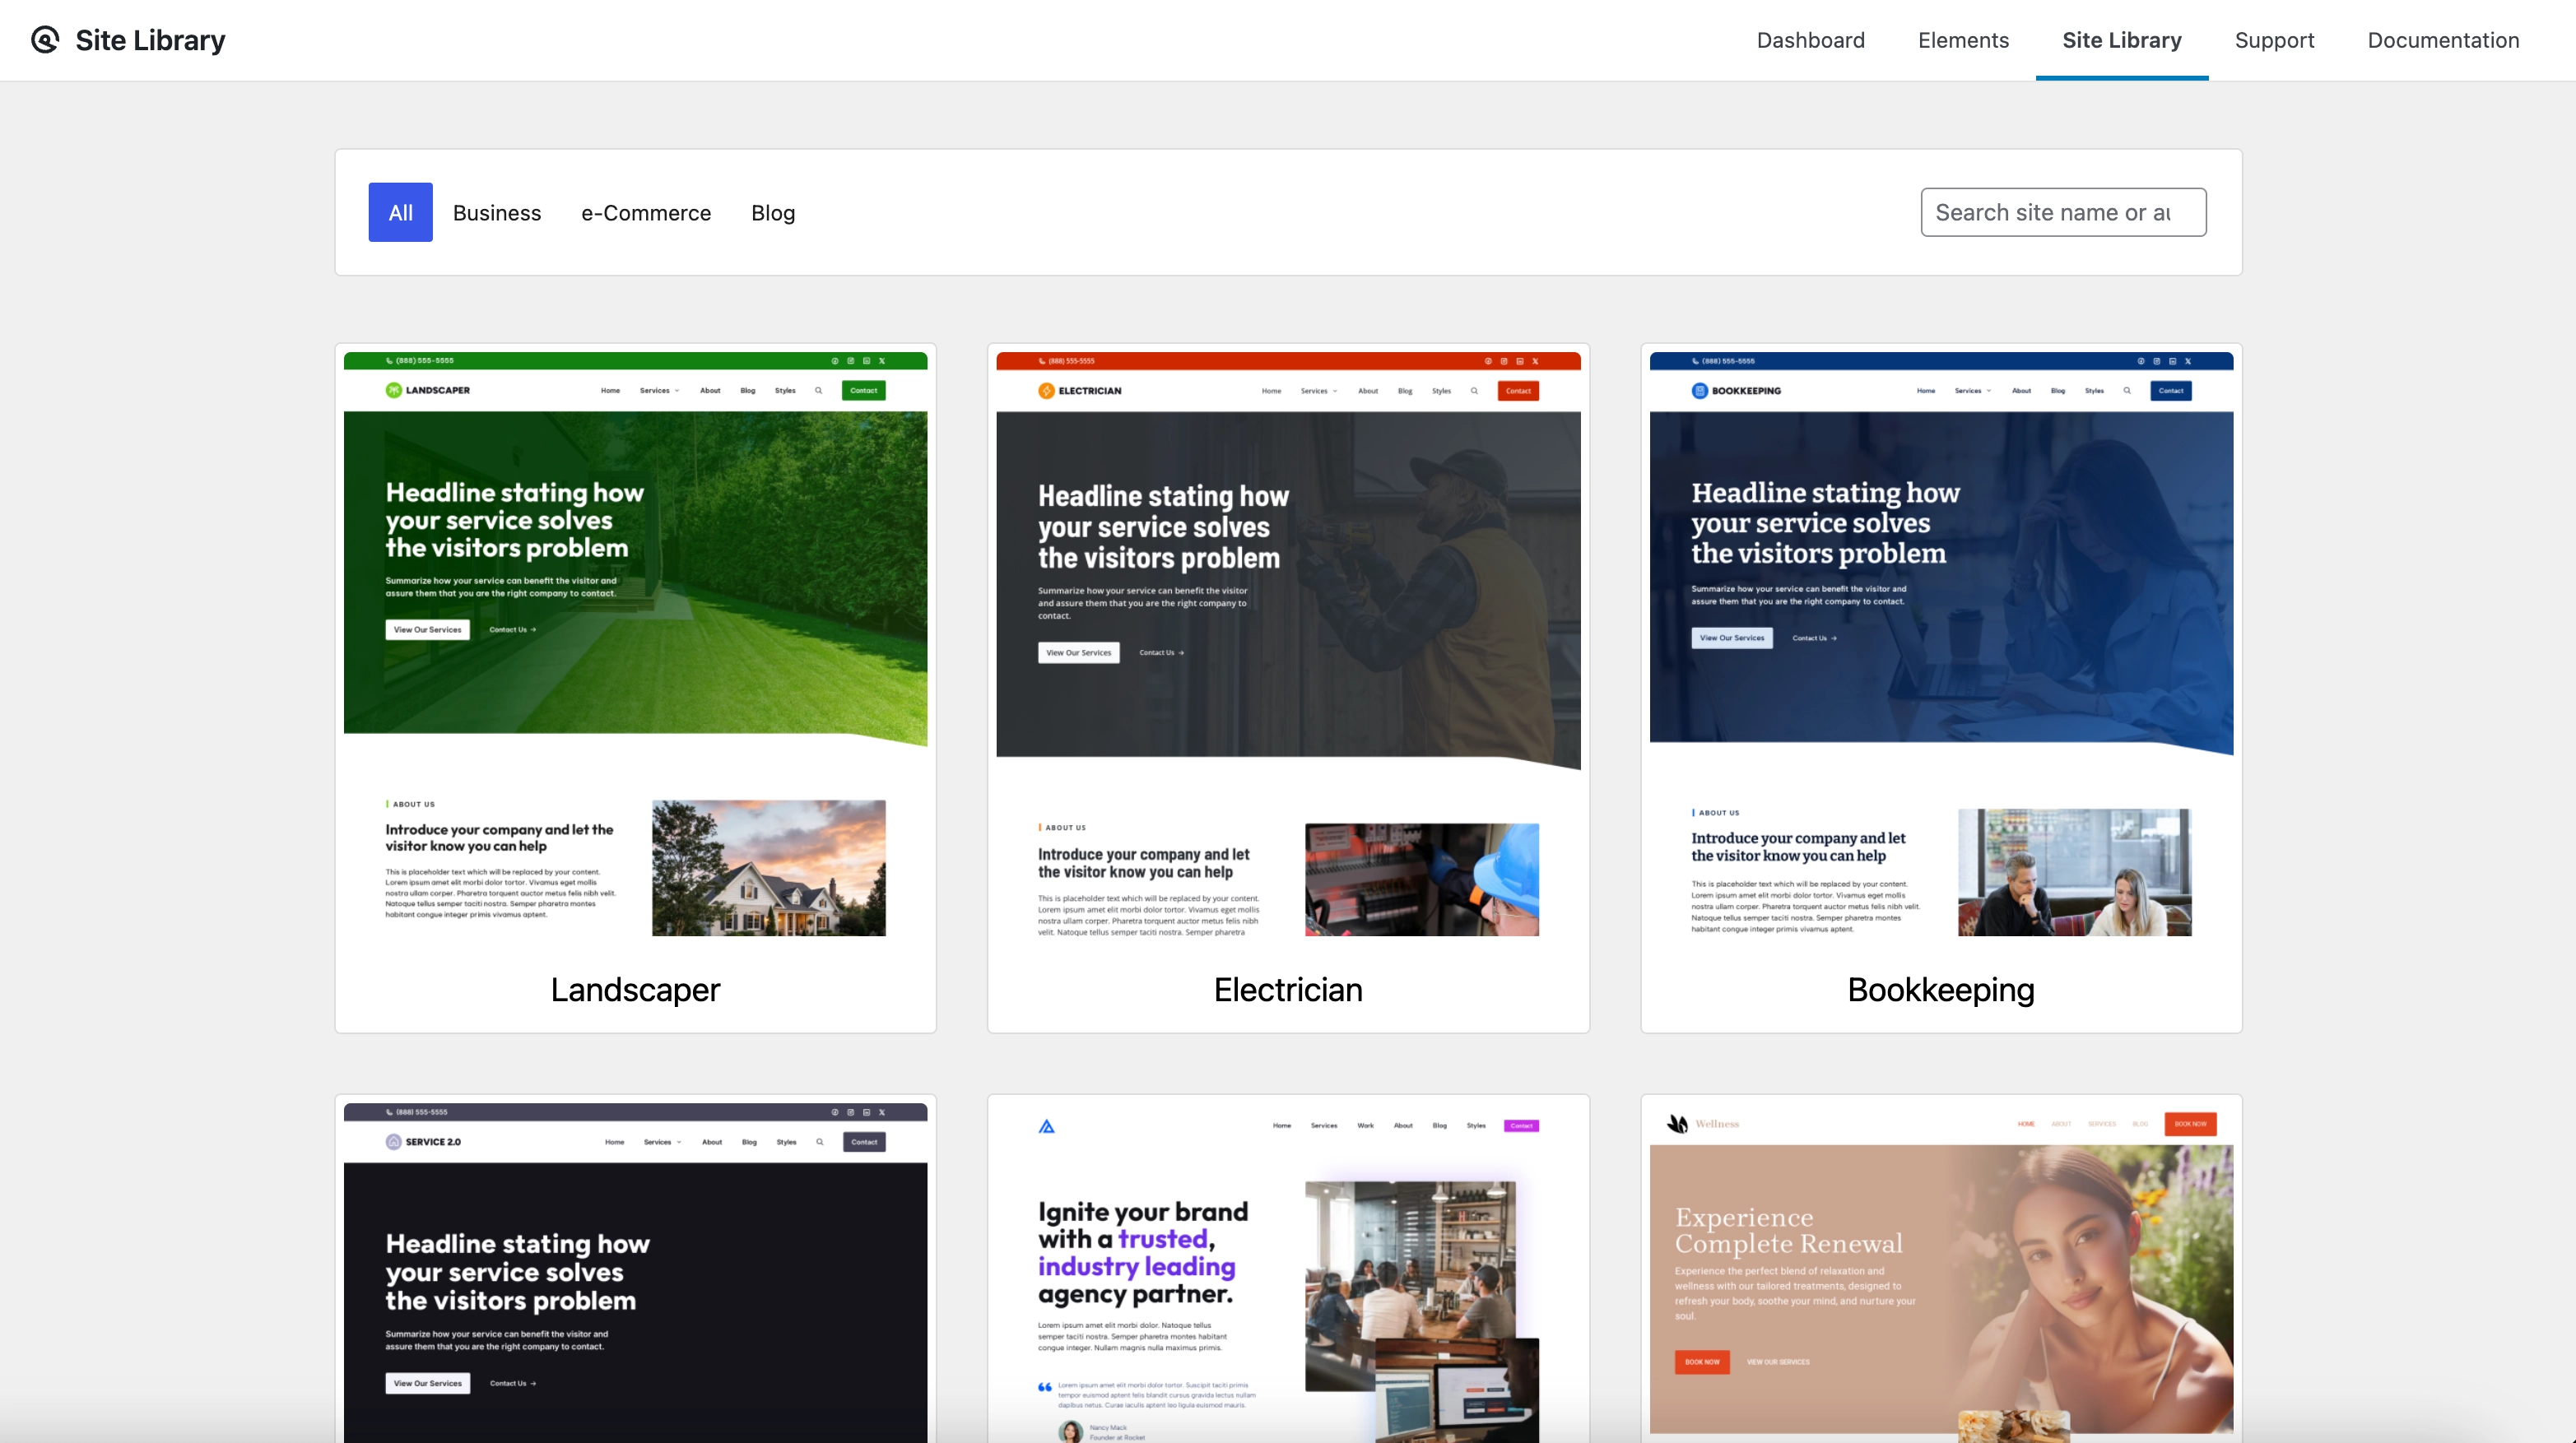Open the Dashboard tab
The image size is (2576, 1443).
[1810, 40]
